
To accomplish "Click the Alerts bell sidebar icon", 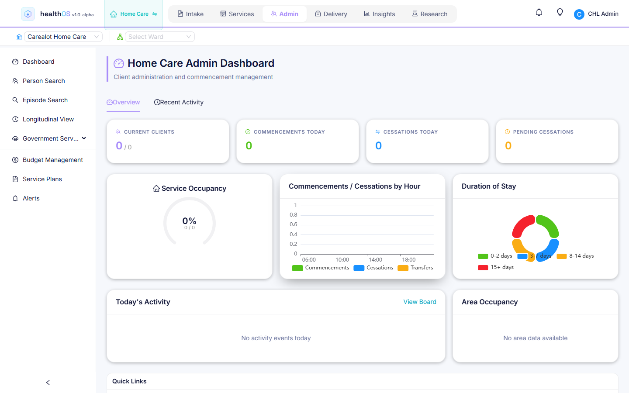I will coord(15,198).
